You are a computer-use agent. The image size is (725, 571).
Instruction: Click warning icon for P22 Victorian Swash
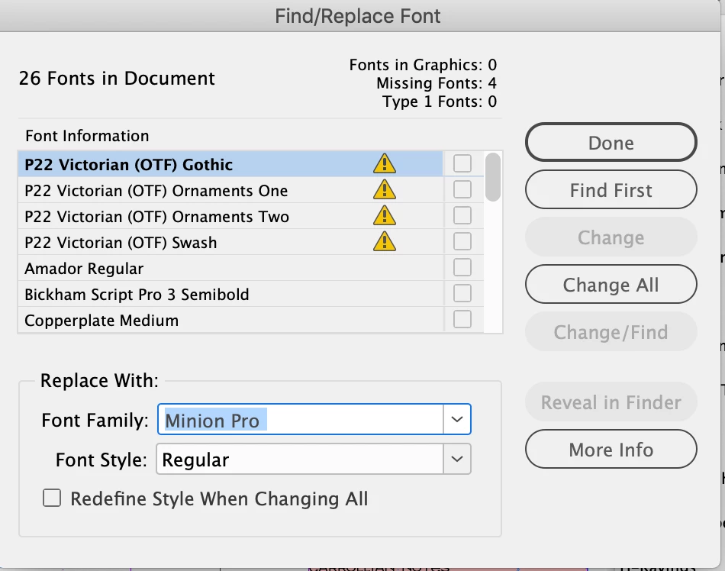click(x=384, y=241)
